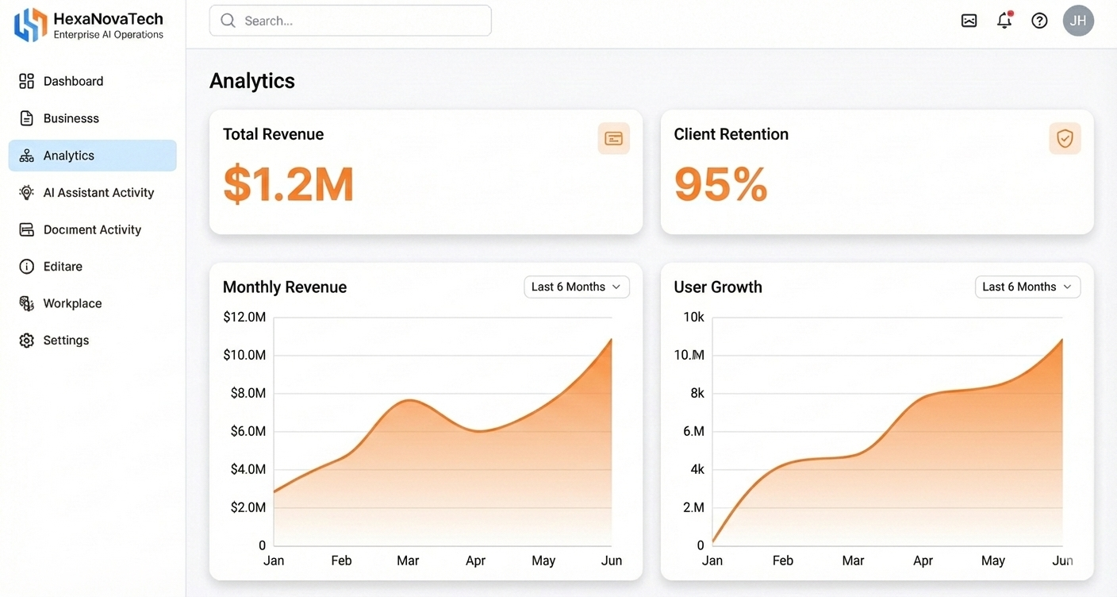The height and width of the screenshot is (597, 1117).
Task: Go to AI Assistant Activity
Action: click(x=98, y=192)
